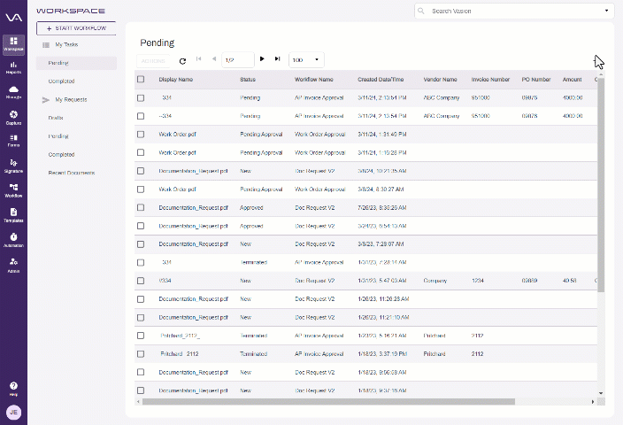Toggle the select-all checkbox in header
Image resolution: width=623 pixels, height=425 pixels.
tap(141, 79)
